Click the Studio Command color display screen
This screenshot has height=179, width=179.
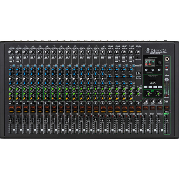click(x=150, y=63)
